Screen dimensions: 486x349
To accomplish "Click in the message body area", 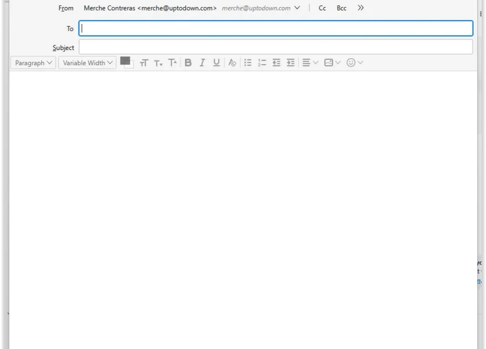I will click(x=243, y=210).
